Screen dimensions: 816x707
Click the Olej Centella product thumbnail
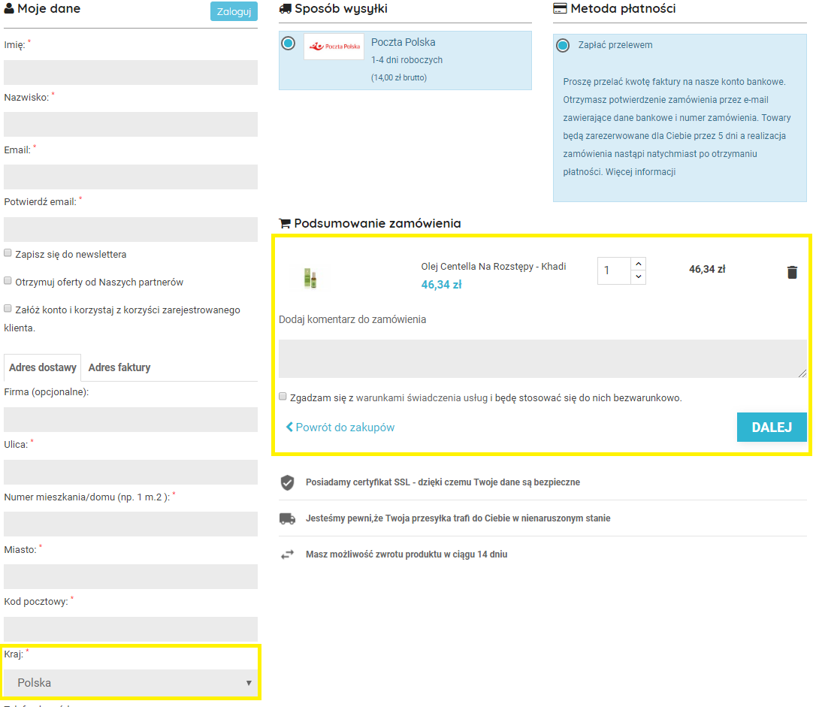coord(310,278)
